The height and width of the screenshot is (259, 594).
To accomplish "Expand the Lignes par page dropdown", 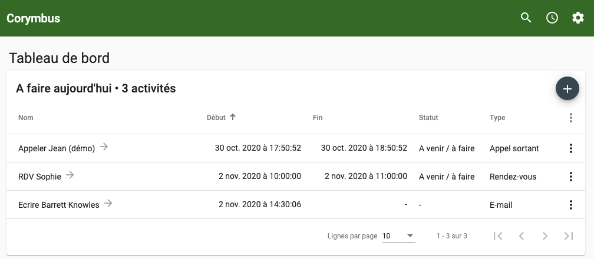I will 398,236.
